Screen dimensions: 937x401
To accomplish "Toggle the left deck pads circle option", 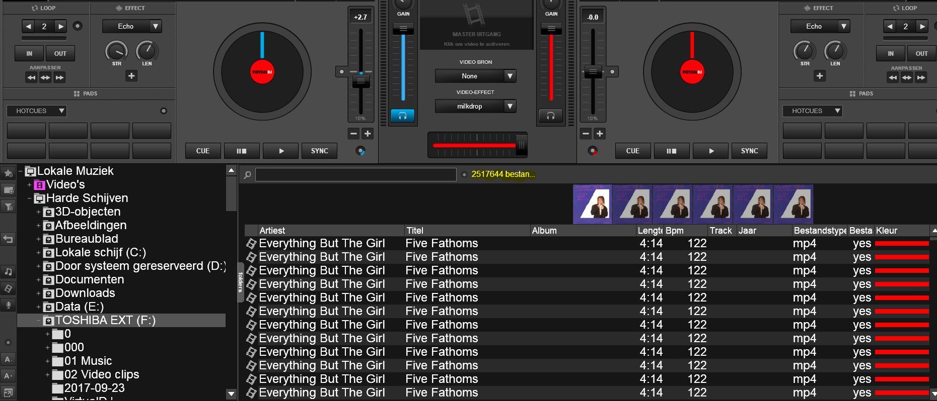I will click(164, 111).
